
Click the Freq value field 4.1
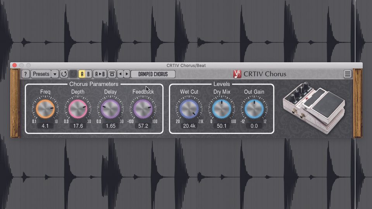[x=45, y=126]
